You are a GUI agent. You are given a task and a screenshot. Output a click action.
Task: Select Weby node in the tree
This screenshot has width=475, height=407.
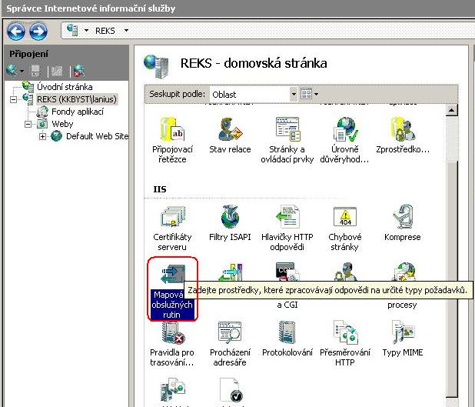coord(62,124)
